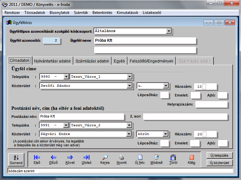Advance to next record with Követ

[x=70, y=159]
